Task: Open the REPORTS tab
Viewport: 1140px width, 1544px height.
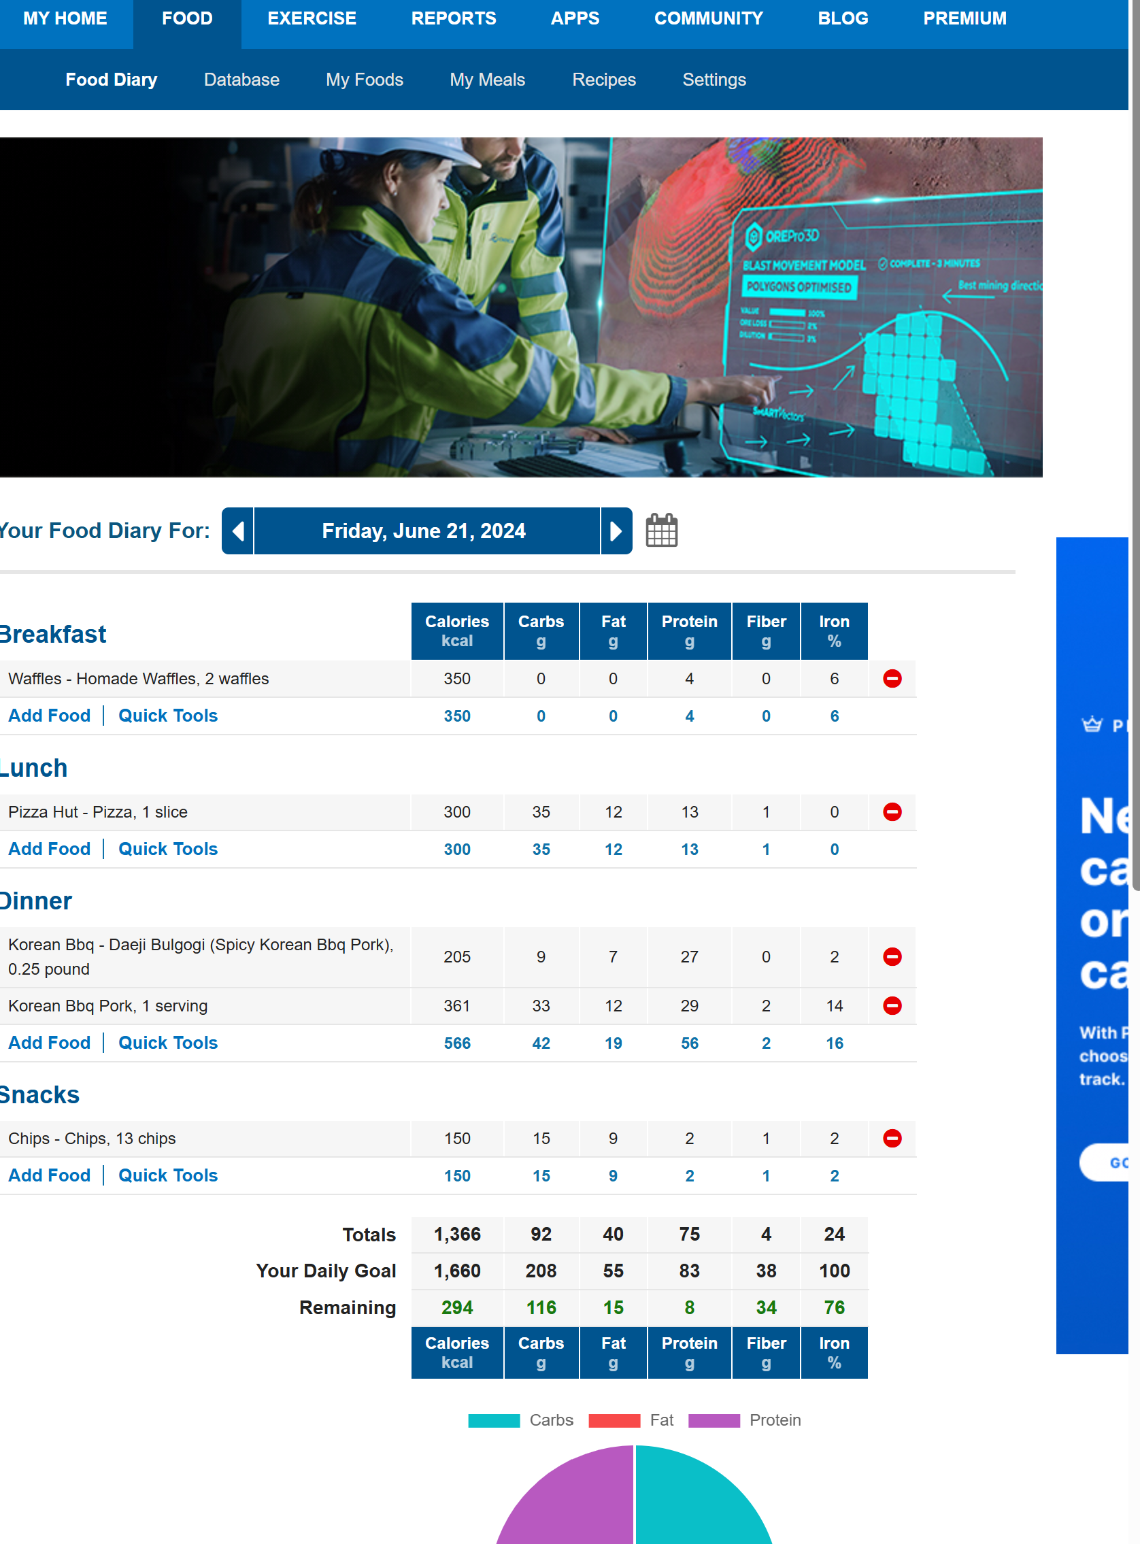Action: [454, 18]
